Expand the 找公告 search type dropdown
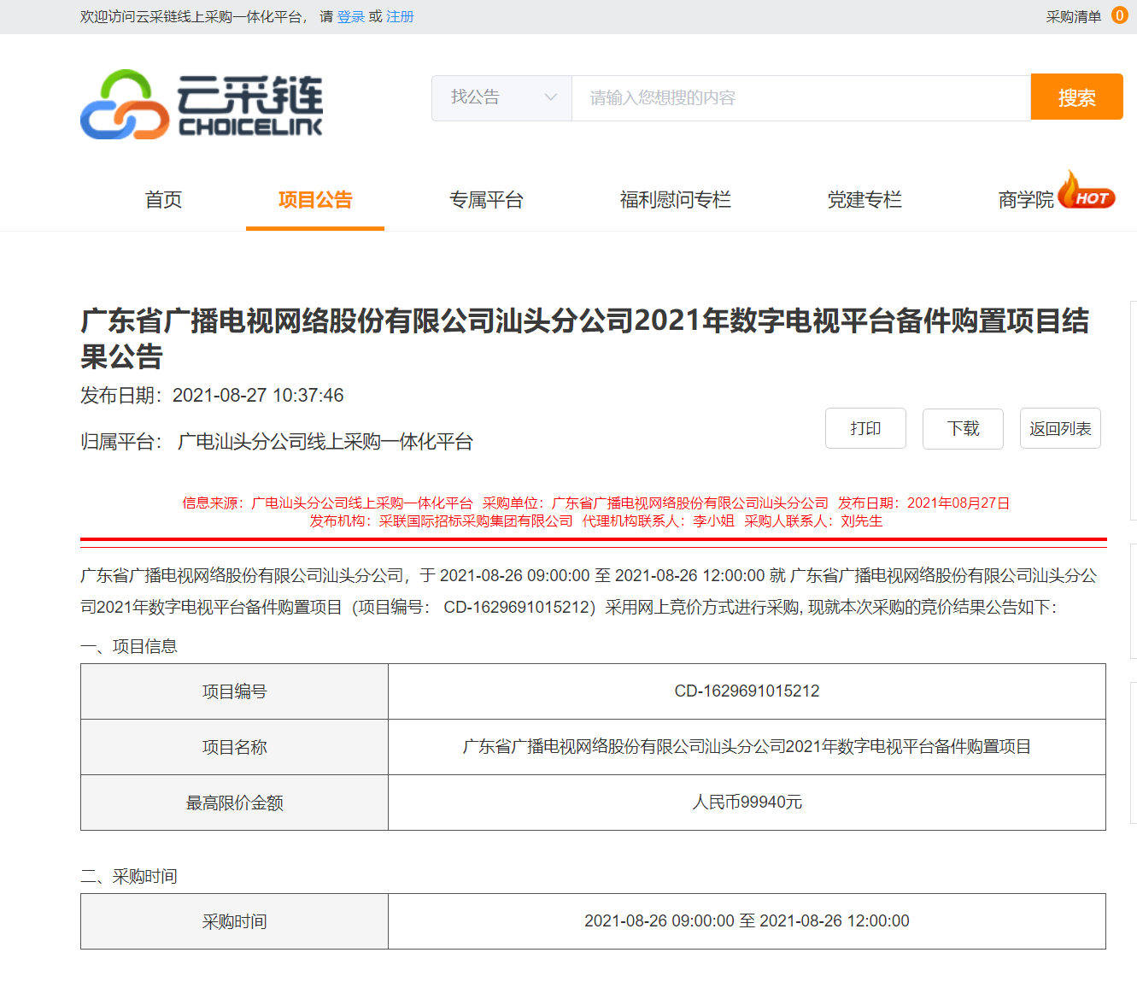Viewport: 1137px width, 982px height. click(501, 97)
